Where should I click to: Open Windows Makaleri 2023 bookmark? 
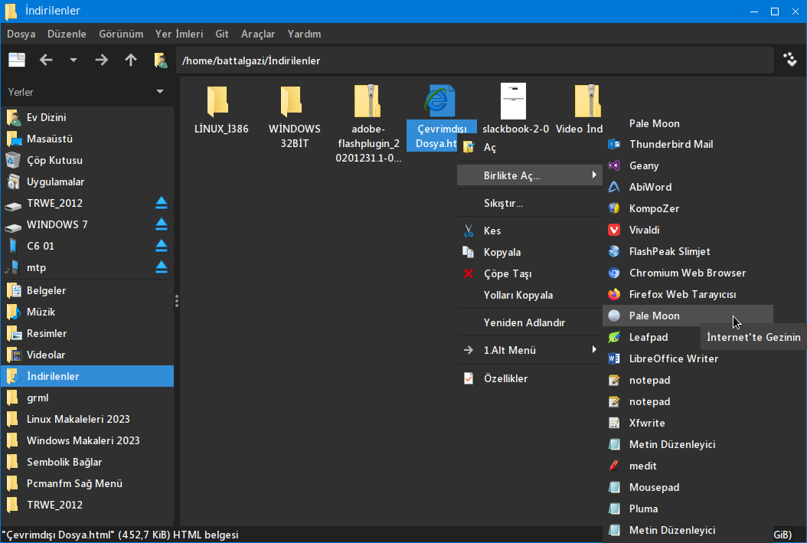[x=87, y=440]
